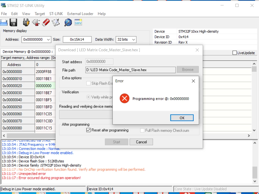Open the External Loader menu
Image resolution: width=259 pixels, height=194 pixels.
(x=80, y=14)
